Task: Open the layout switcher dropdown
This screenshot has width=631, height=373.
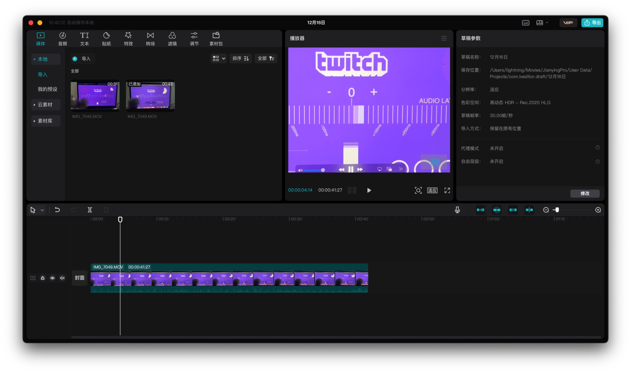Action: [x=542, y=23]
